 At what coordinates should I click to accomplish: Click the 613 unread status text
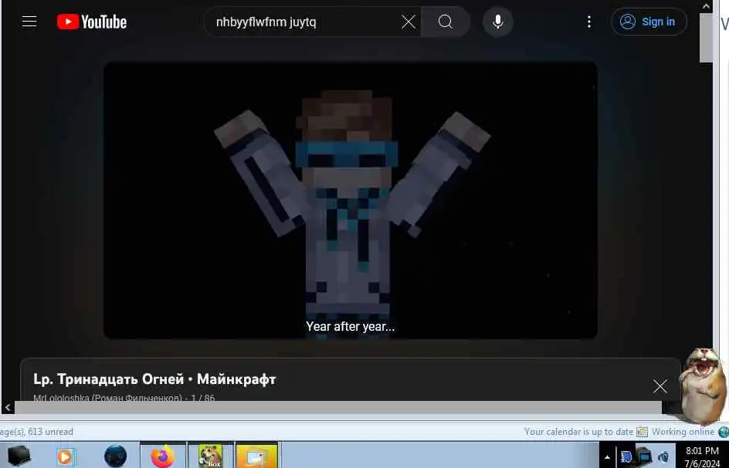coord(50,432)
